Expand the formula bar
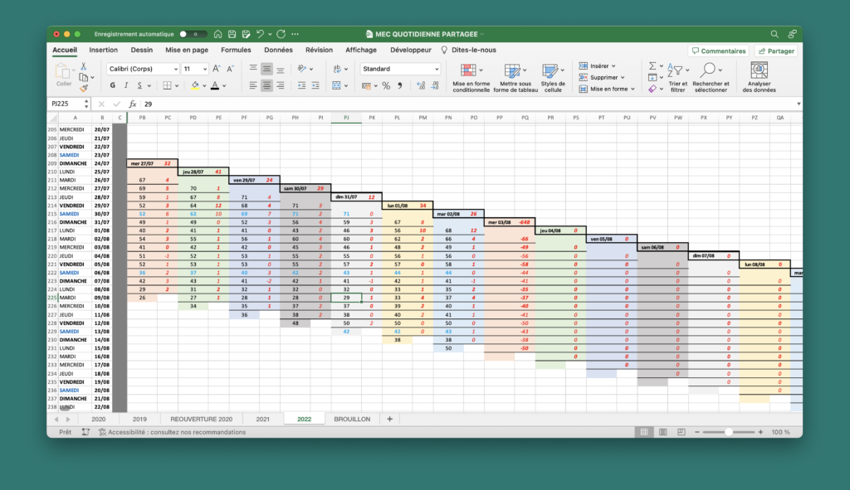This screenshot has width=850, height=490. 798,104
